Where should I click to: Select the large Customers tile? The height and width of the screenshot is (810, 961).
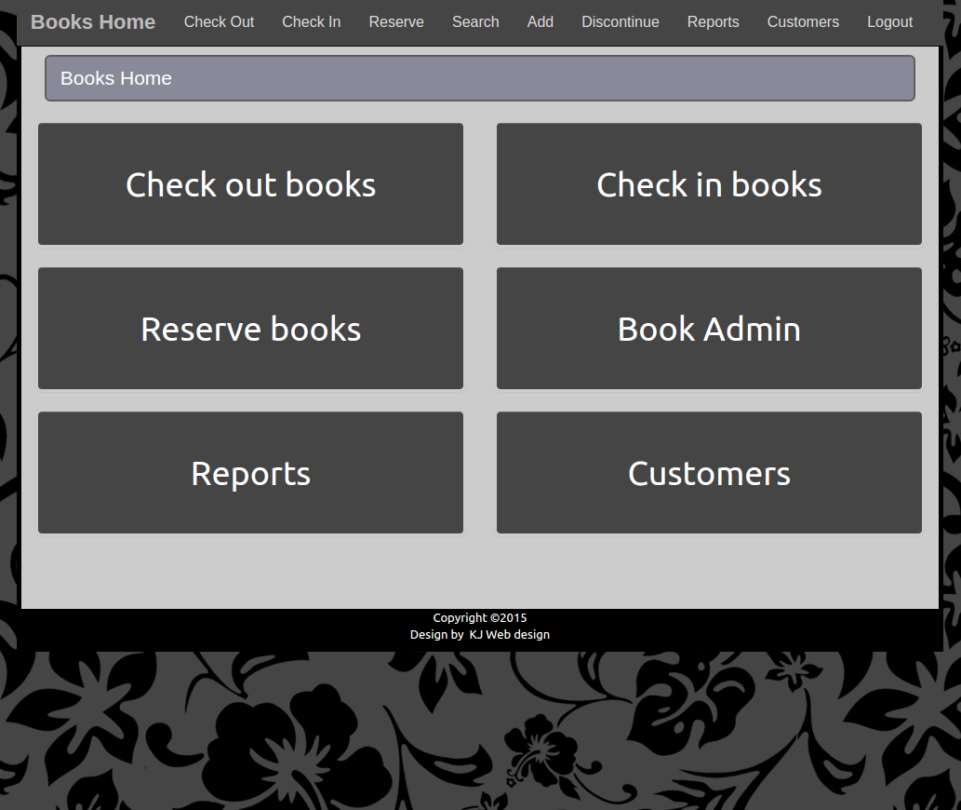point(709,473)
